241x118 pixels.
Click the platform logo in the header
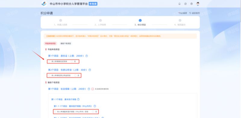click(x=44, y=4)
